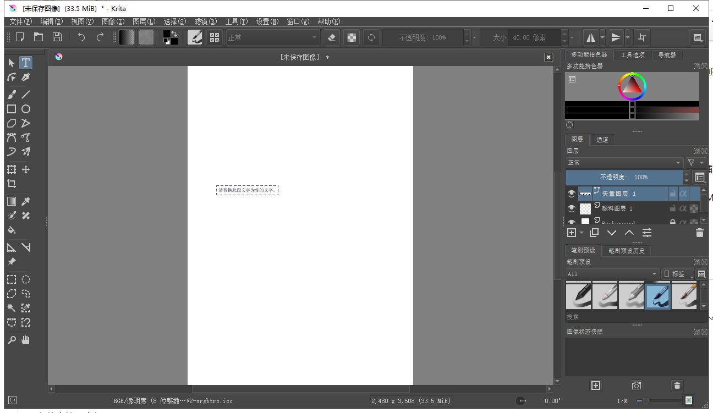713x413 pixels.
Task: Open the 图层 menu
Action: (144, 21)
